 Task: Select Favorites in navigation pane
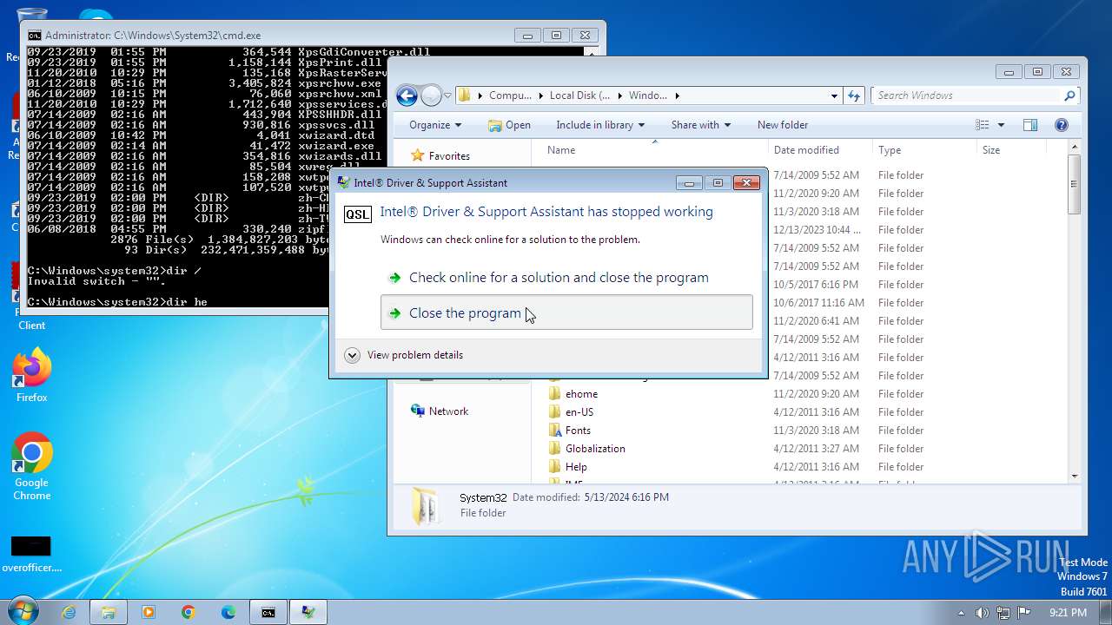(x=449, y=156)
